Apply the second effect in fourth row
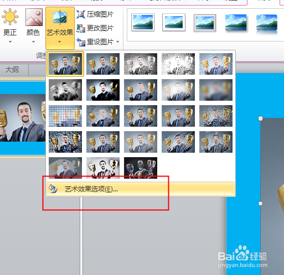This screenshot has width=284, height=275. 103,142
